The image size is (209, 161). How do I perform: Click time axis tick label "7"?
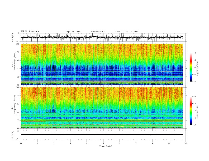136,143
